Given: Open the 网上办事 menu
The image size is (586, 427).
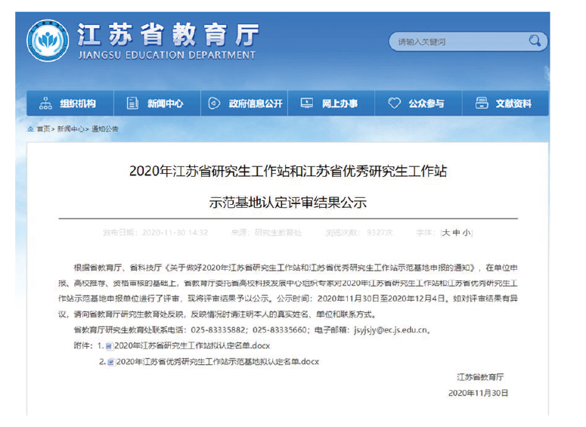Looking at the screenshot, I should pyautogui.click(x=331, y=103).
